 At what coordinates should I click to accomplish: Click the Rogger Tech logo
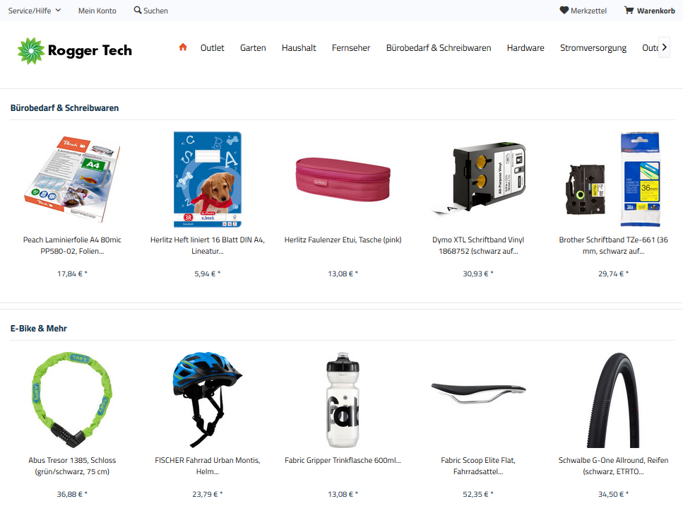coord(74,51)
